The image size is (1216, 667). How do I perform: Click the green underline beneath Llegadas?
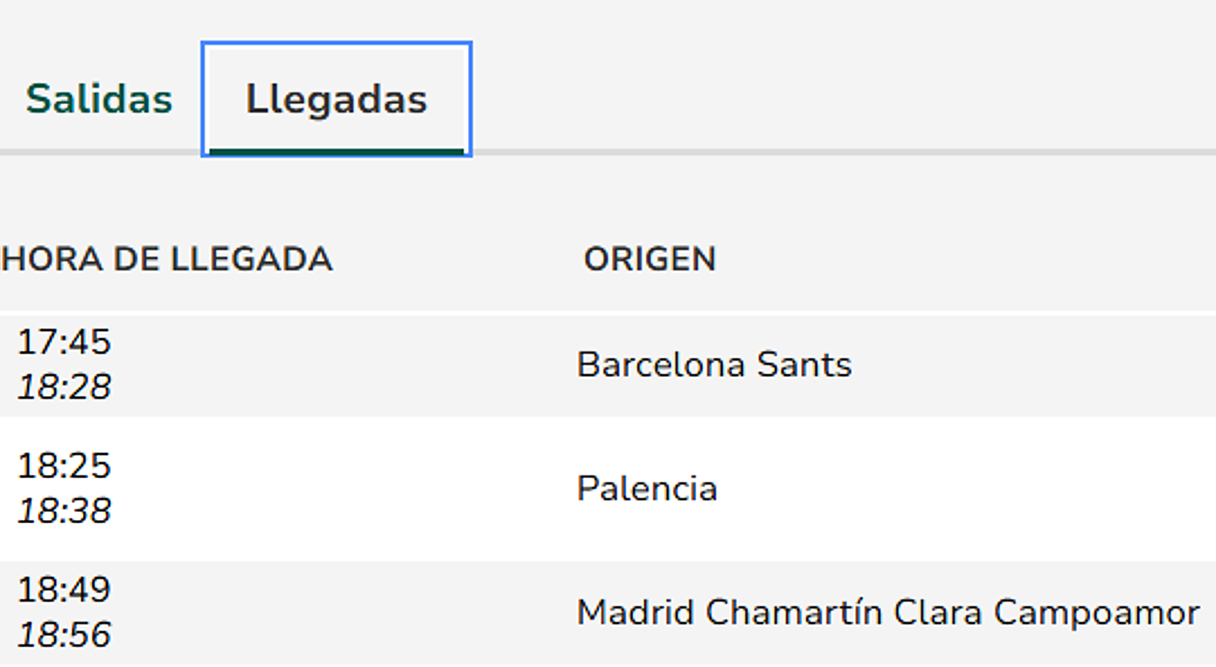pyautogui.click(x=336, y=152)
